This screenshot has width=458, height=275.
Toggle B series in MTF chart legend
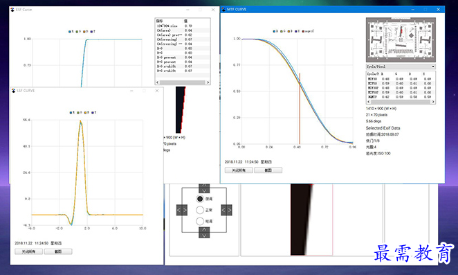(290, 31)
